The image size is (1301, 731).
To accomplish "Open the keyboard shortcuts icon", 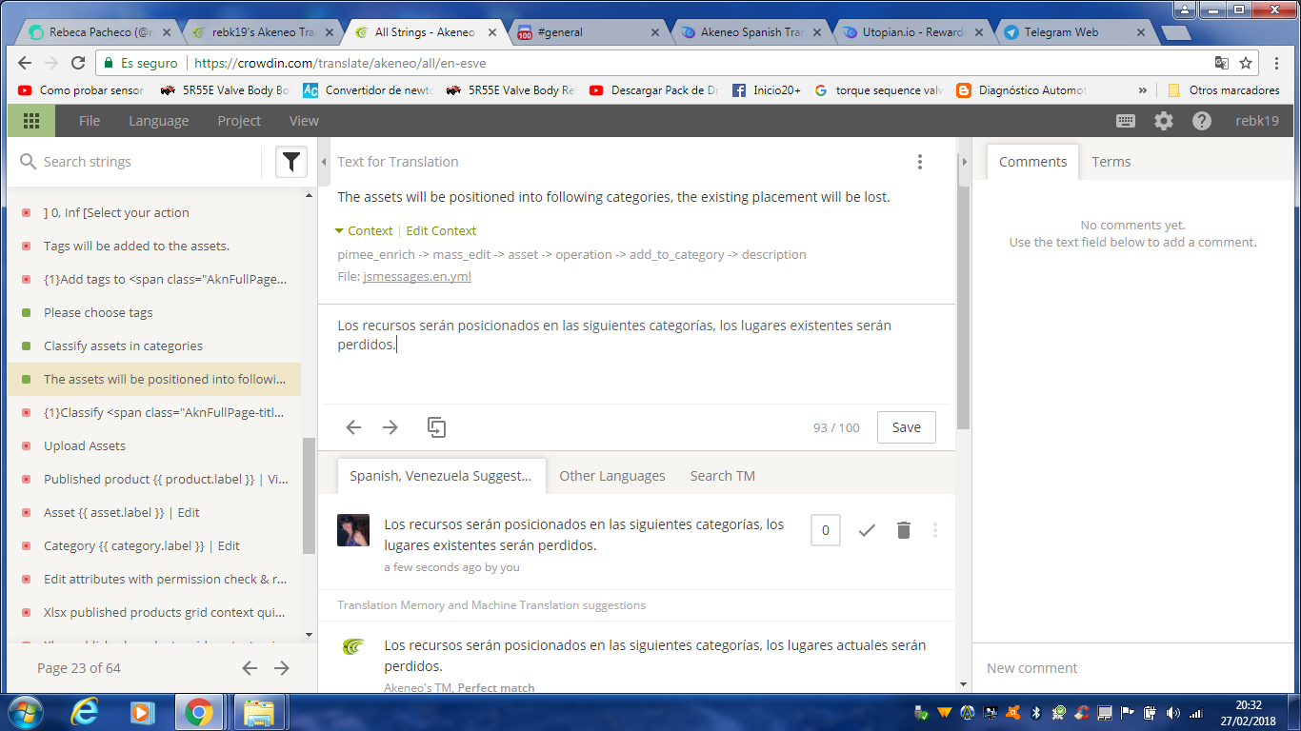I will (1126, 121).
